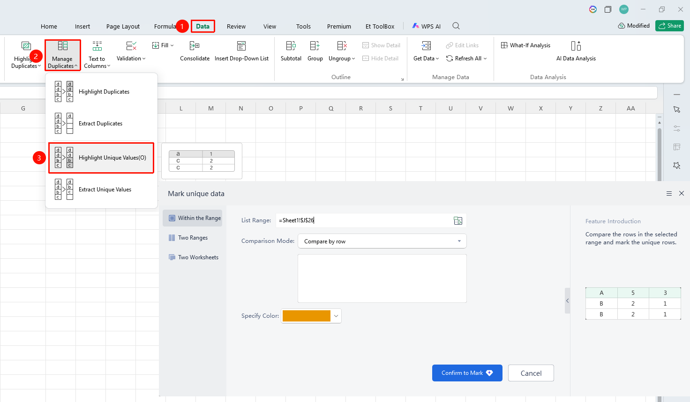
Task: Click Confirm to Mark button
Action: [467, 373]
